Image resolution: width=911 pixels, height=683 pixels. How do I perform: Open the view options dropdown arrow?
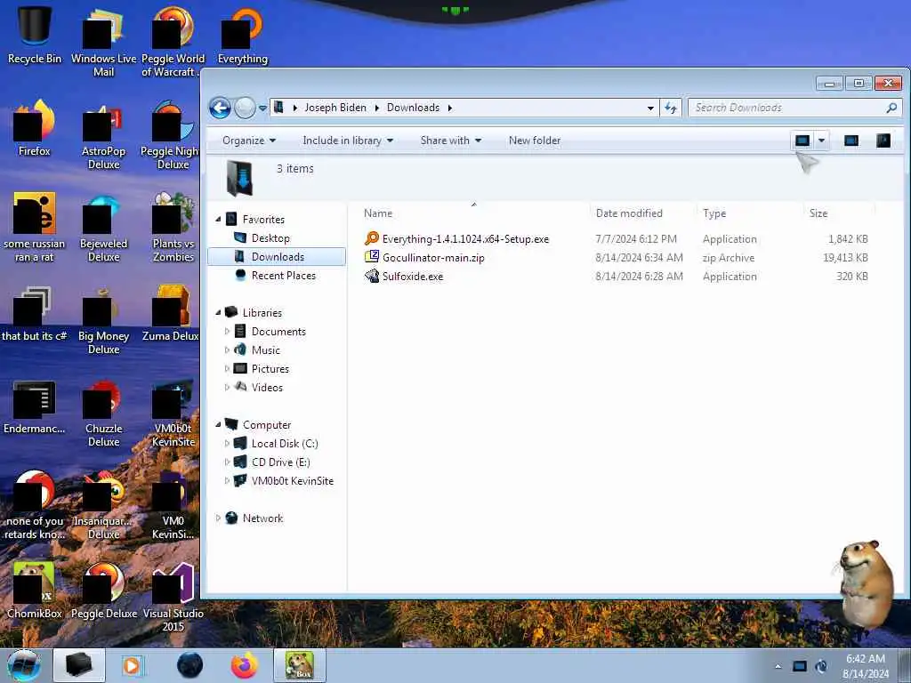click(x=821, y=141)
